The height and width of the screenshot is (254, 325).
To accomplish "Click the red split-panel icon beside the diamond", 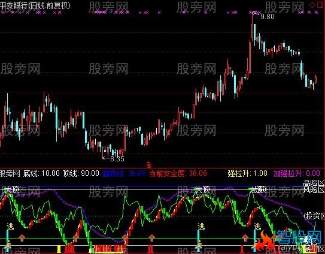I will tap(320, 5).
